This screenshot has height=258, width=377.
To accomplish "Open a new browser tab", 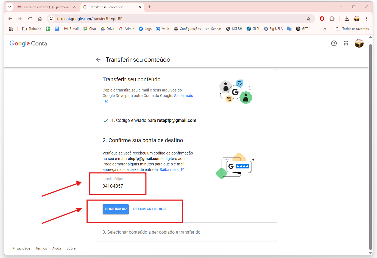I will 150,7.
